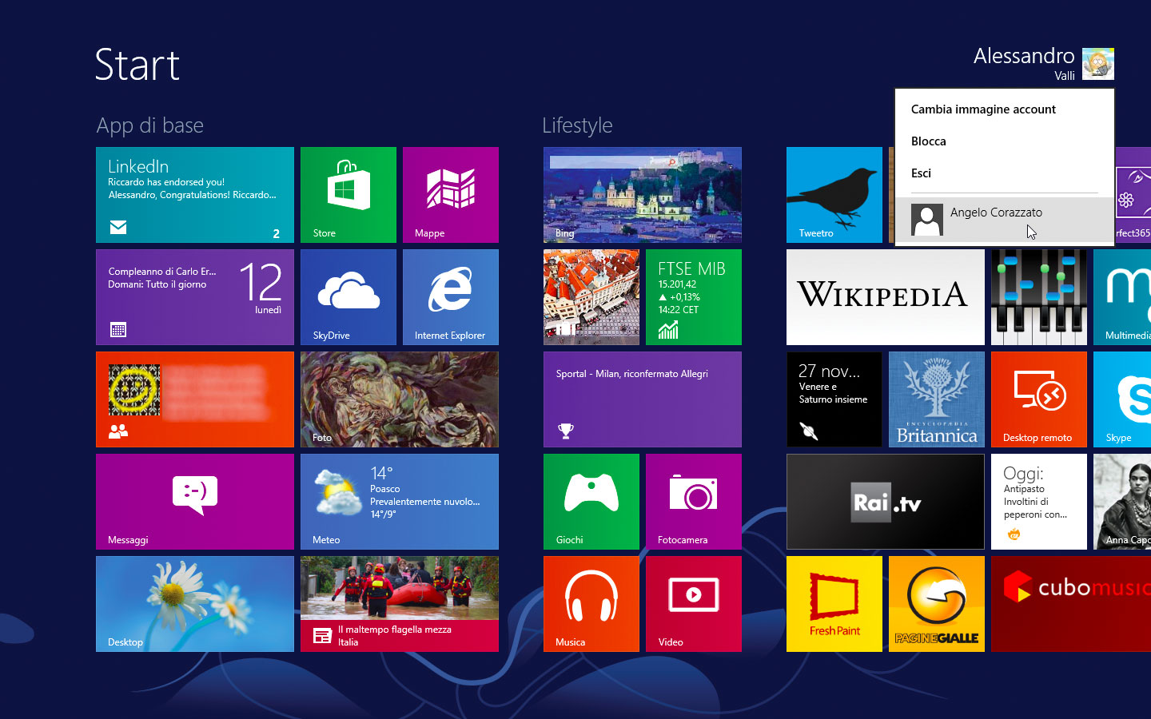Viewport: 1151px width, 719px height.
Task: Open news tile about maltempo in Italia
Action: [400, 604]
